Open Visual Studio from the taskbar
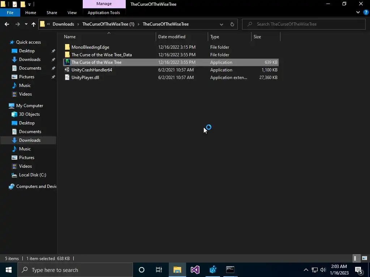Screen dimensions: 370x277 tap(195, 270)
